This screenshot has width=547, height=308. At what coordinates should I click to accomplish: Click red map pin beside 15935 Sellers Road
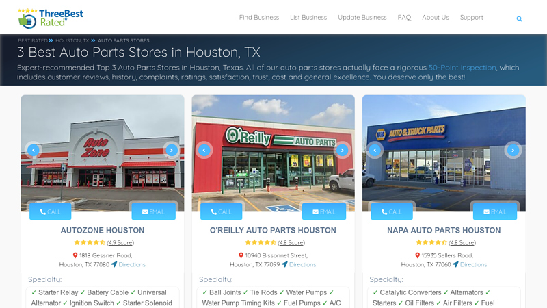(x=417, y=255)
